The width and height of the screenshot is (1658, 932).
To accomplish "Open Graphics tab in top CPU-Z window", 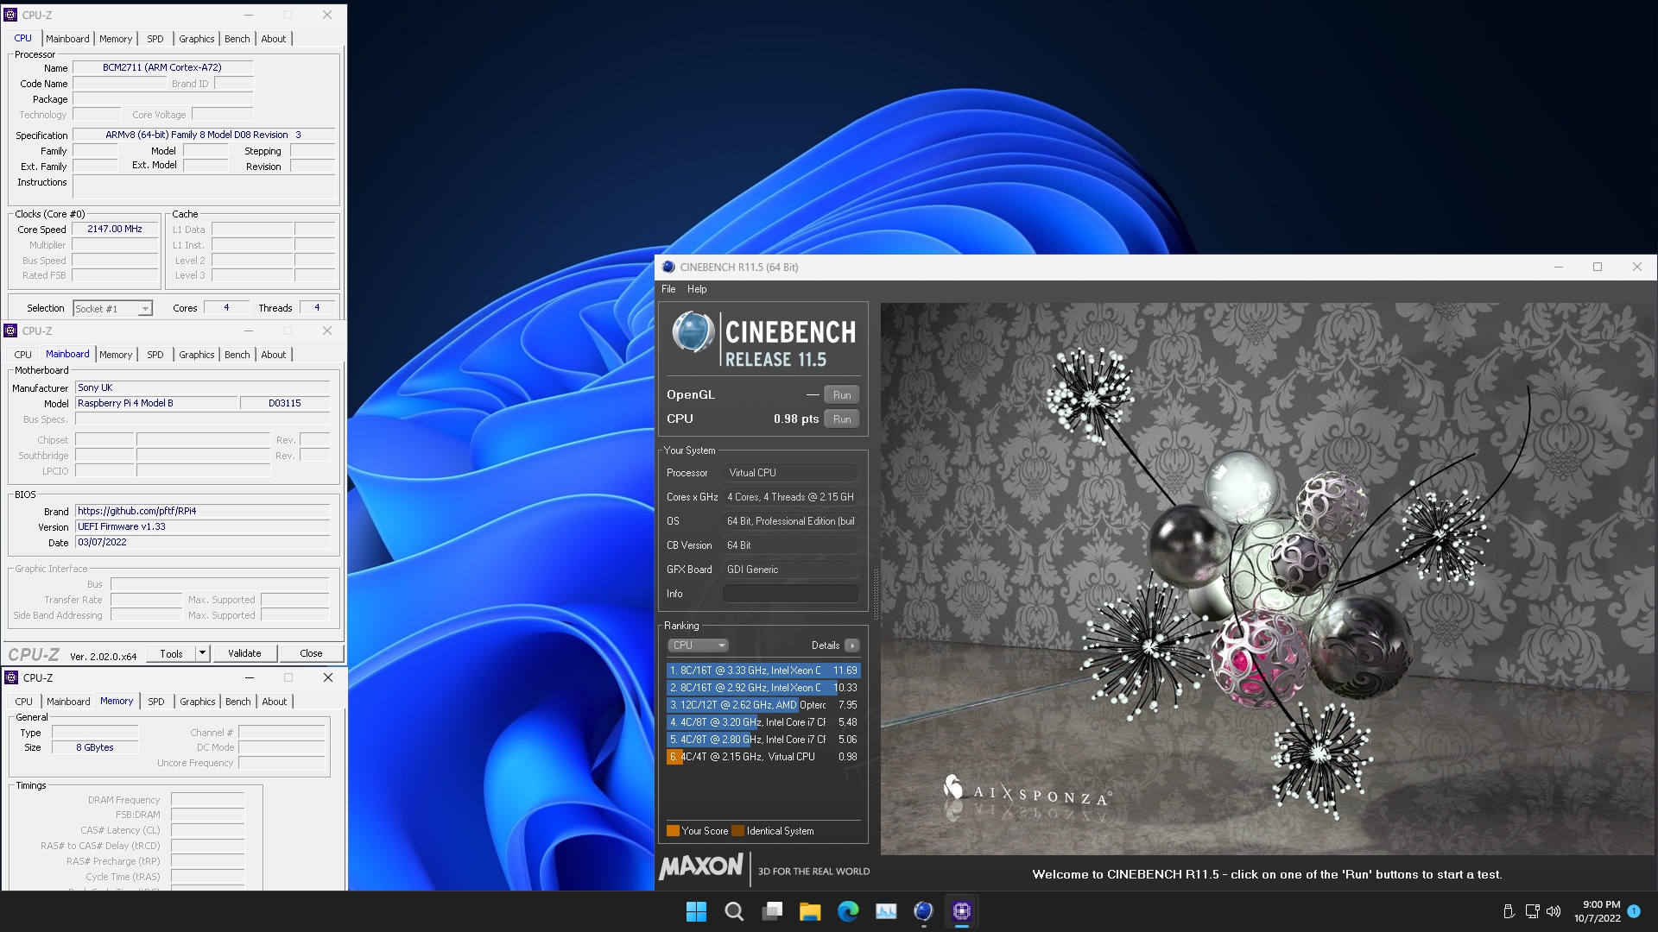I will (x=197, y=39).
